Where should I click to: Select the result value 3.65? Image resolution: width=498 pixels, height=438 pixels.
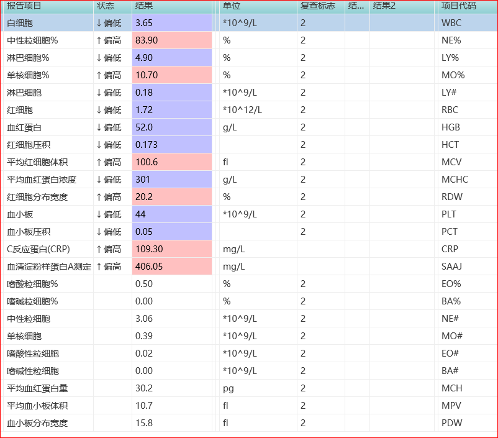[144, 23]
